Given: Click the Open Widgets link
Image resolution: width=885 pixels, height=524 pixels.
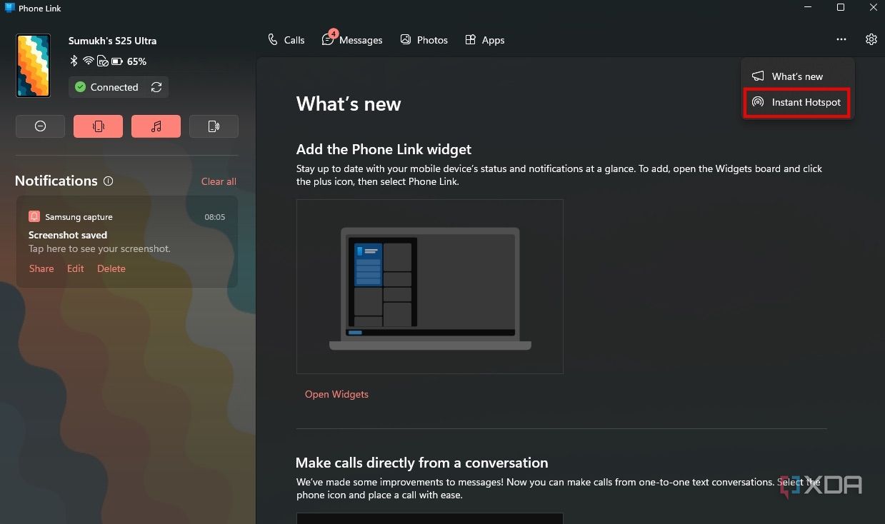Looking at the screenshot, I should (336, 394).
